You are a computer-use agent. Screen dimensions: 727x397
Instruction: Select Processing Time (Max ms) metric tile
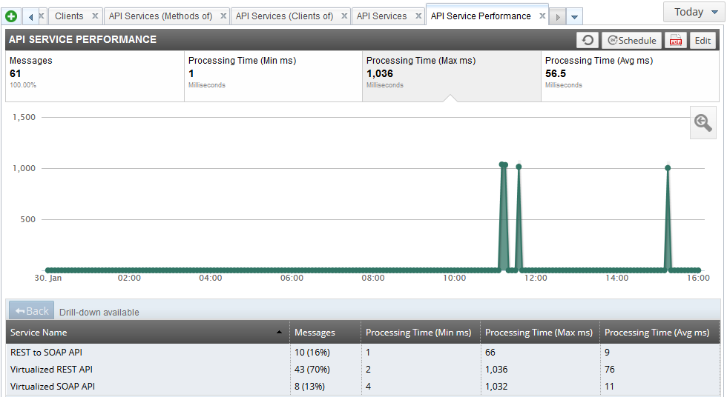[452, 76]
